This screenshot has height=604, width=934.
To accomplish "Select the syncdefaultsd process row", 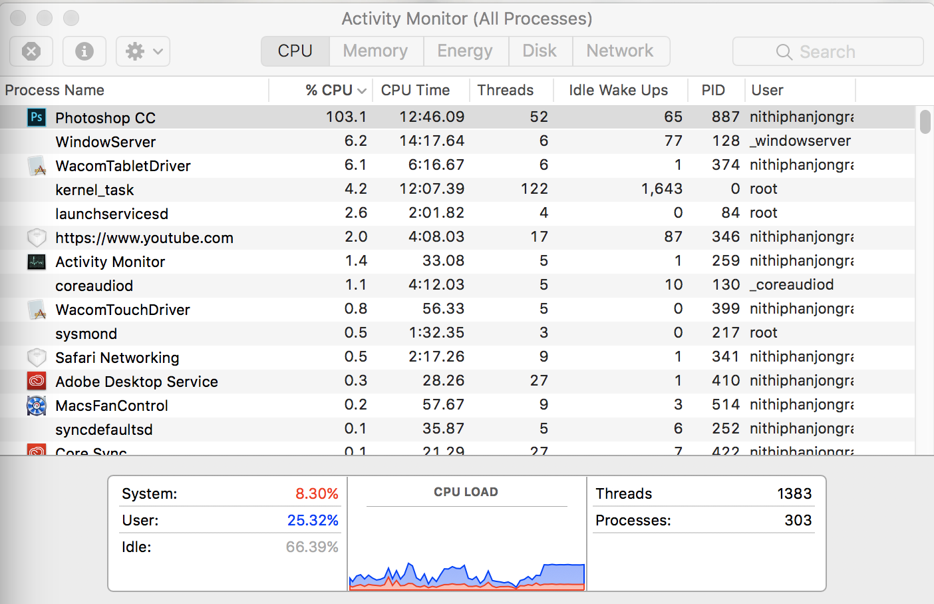I will (x=458, y=429).
